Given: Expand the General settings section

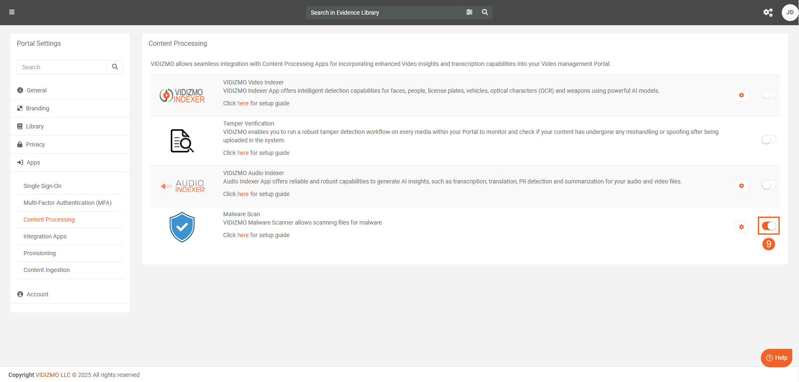Looking at the screenshot, I should (x=37, y=90).
